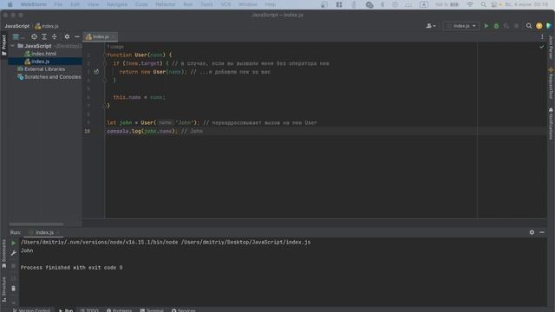Open the JetBrains Toolbox colorful icon
The image size is (555, 312).
click(549, 26)
